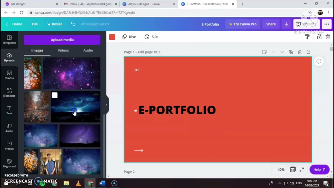
Task: Tick the checkbox on the blue horizon image
Action: tap(55, 95)
